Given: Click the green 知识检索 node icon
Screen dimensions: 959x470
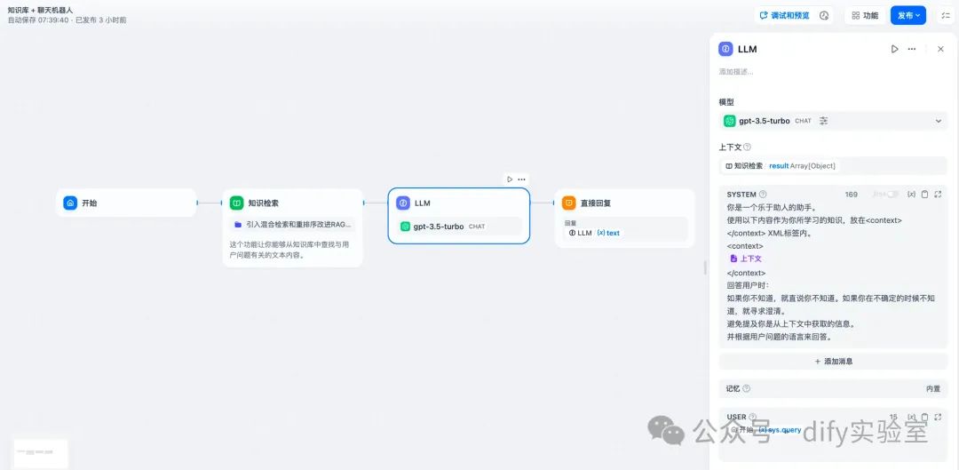Looking at the screenshot, I should point(237,203).
